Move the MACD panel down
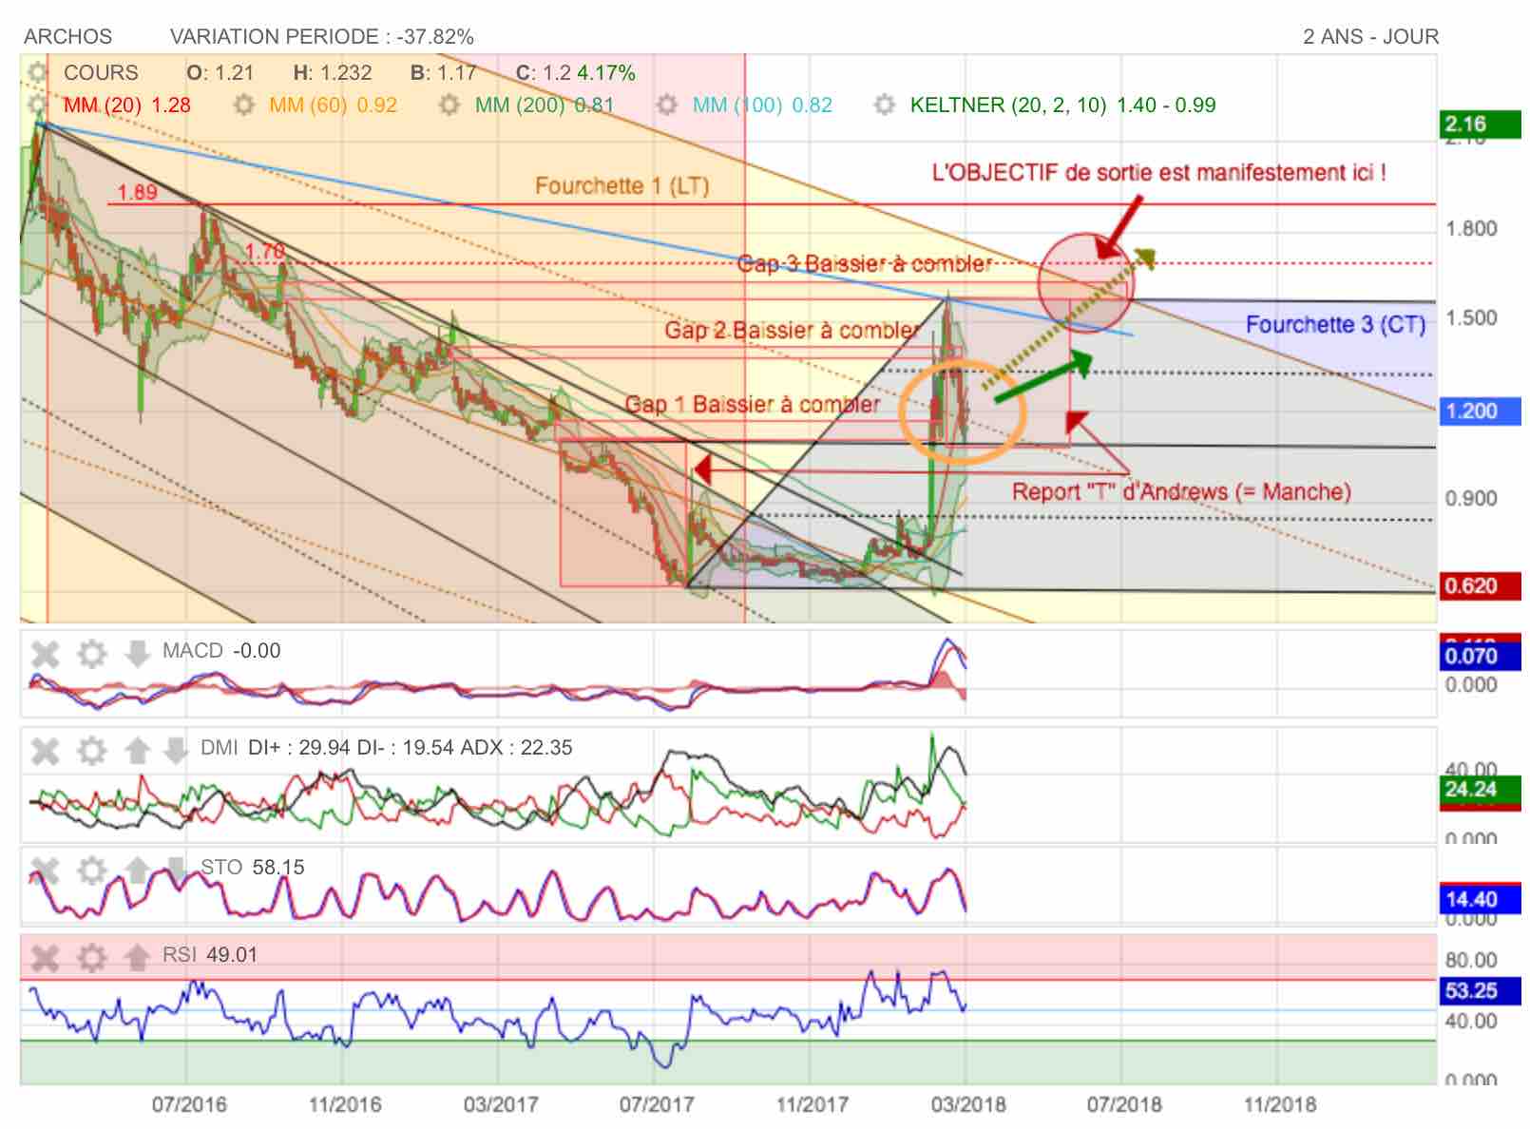Screen dimensions: 1530x1129 137,654
